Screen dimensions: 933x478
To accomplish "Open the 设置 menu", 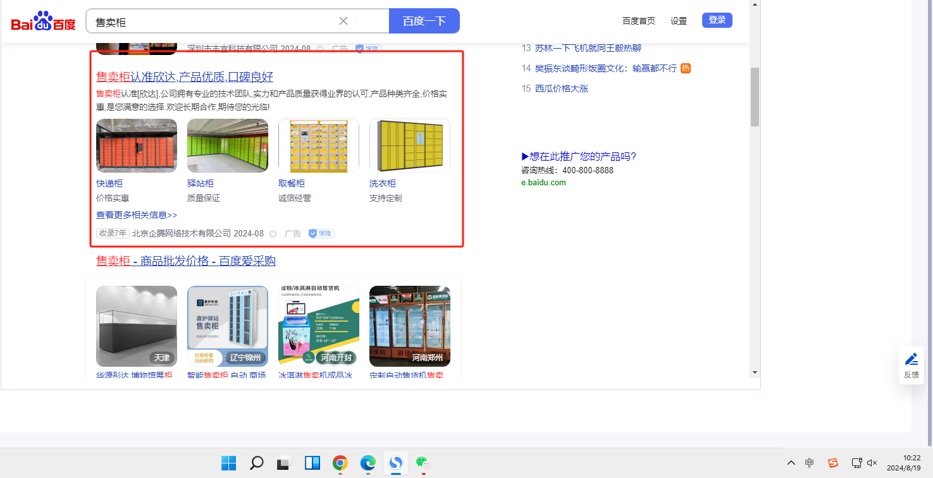I will pos(679,21).
